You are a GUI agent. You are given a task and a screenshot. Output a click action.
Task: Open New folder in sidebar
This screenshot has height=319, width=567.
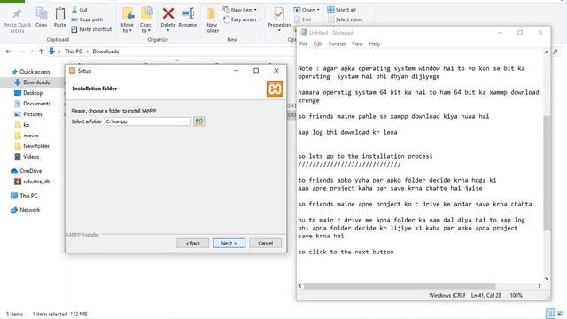(x=32, y=146)
